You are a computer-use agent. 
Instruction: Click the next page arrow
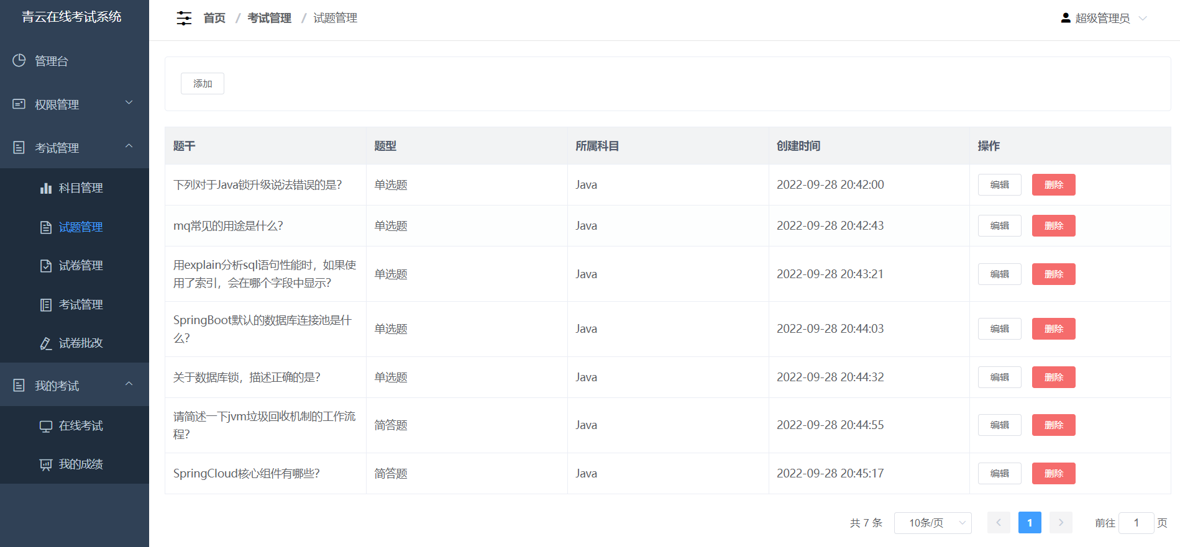(x=1061, y=523)
